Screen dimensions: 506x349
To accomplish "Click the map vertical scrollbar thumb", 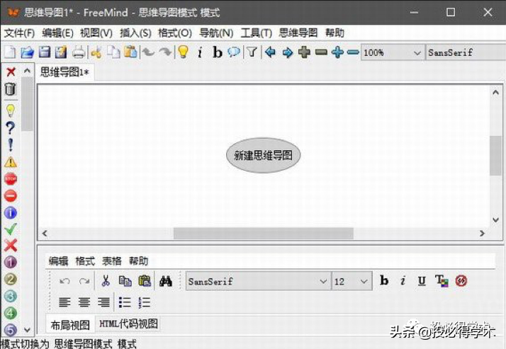I will [x=495, y=156].
